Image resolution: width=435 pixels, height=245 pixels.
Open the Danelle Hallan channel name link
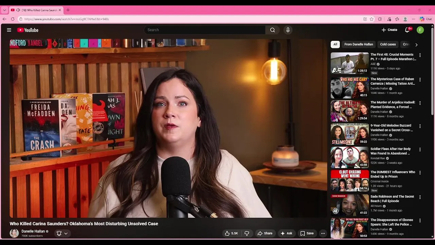tap(33, 231)
